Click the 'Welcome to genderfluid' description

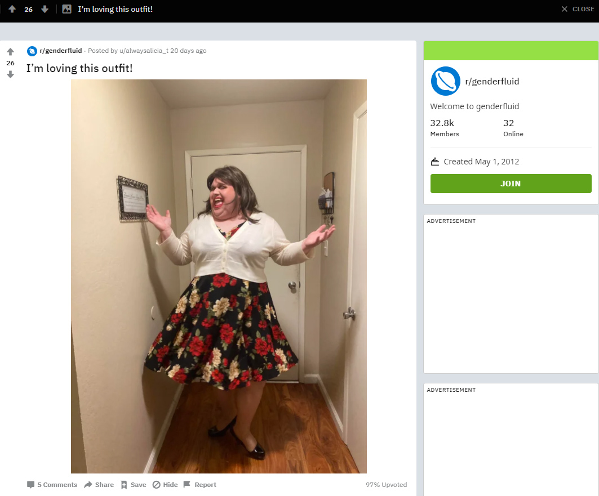click(x=474, y=106)
